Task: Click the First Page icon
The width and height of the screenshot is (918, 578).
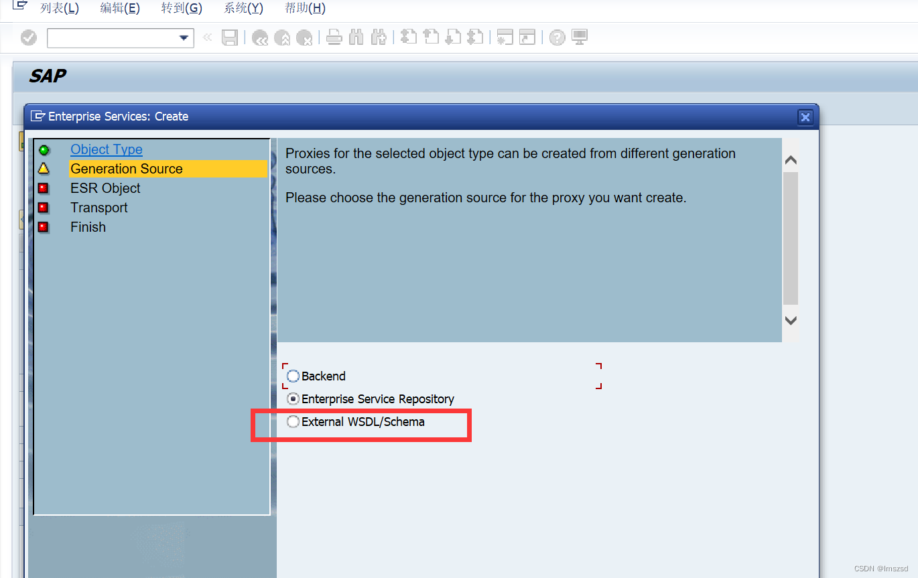Action: [x=409, y=38]
